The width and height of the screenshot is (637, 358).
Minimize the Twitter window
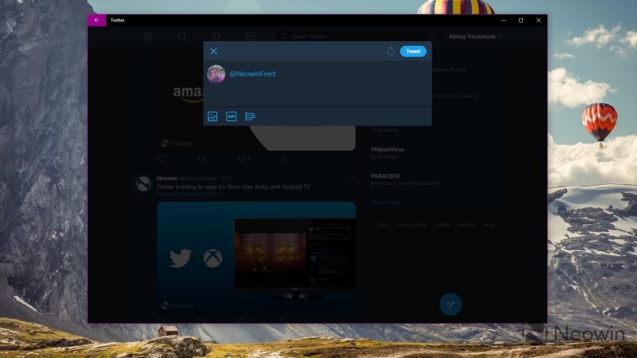[x=504, y=20]
